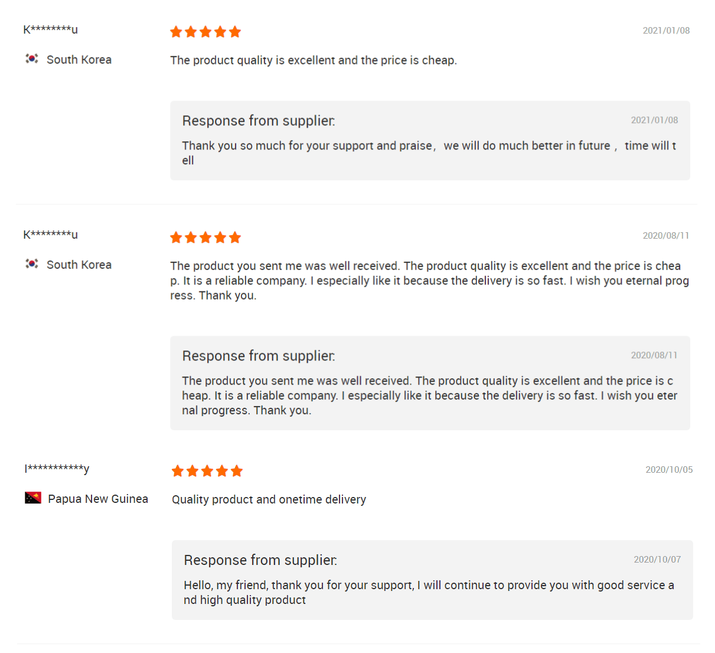Click fifth star of the 2020/08/11 review
Image resolution: width=715 pixels, height=653 pixels.
pos(235,238)
